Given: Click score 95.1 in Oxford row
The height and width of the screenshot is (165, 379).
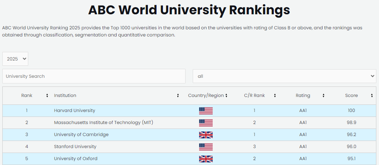Looking at the screenshot, I should pos(351,159).
